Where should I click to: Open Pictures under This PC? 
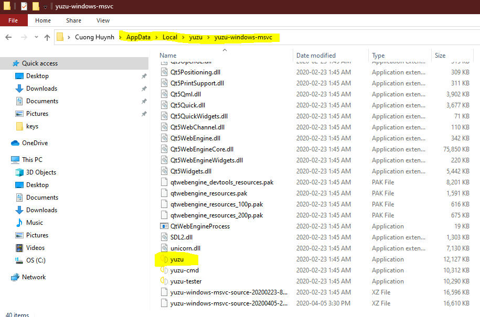(x=32, y=235)
